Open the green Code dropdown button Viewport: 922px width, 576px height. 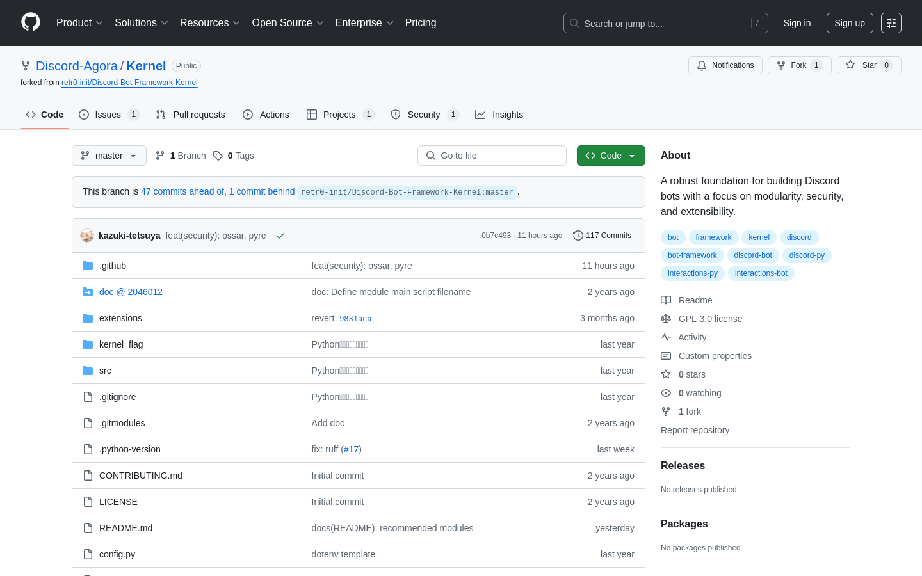[611, 156]
